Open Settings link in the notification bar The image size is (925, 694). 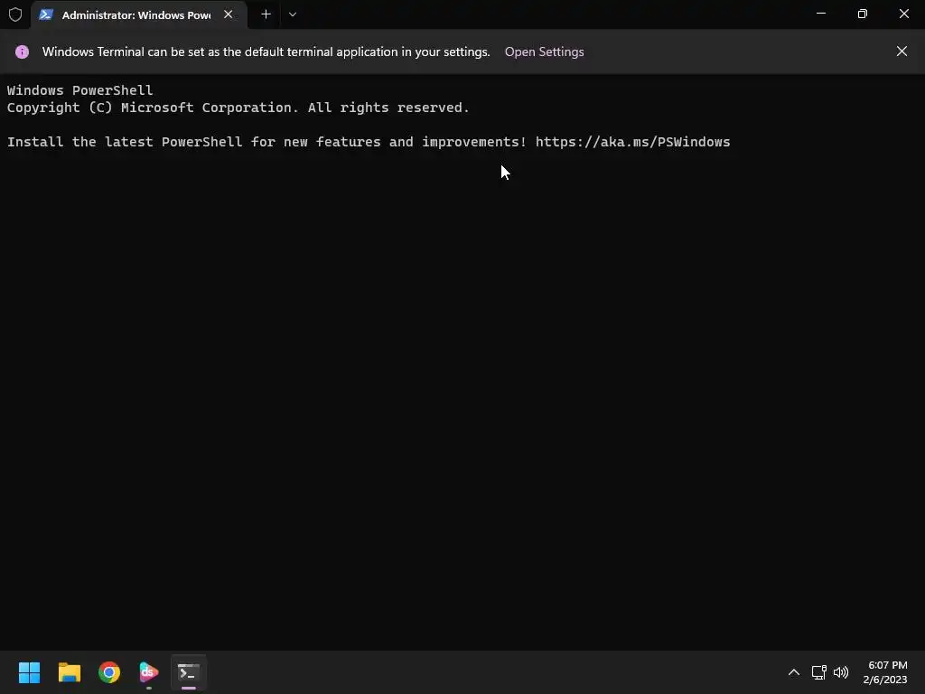coord(544,52)
